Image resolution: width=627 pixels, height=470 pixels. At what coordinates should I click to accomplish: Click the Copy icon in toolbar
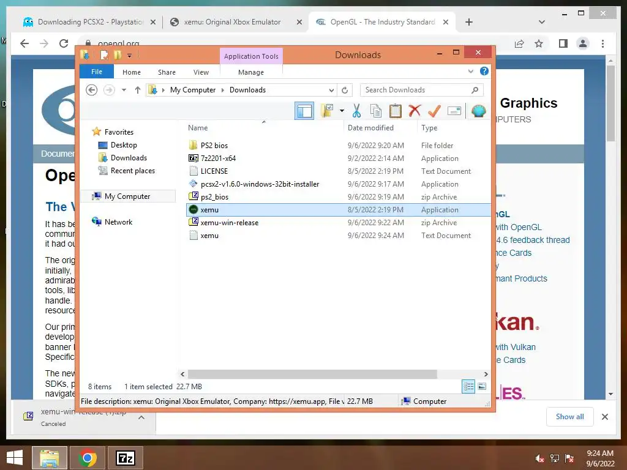[x=376, y=111]
